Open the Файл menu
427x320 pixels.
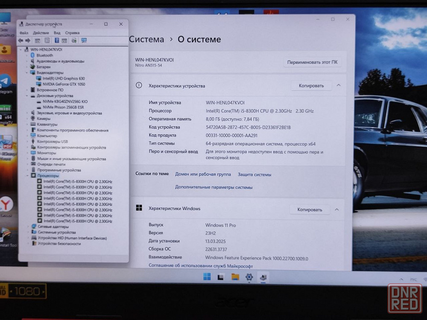point(24,33)
